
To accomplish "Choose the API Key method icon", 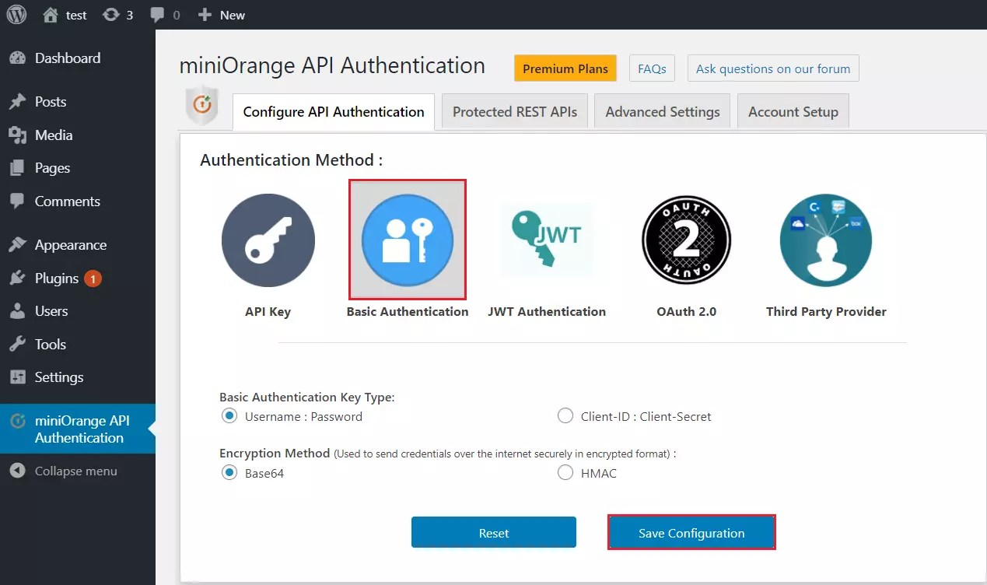I will tap(268, 240).
